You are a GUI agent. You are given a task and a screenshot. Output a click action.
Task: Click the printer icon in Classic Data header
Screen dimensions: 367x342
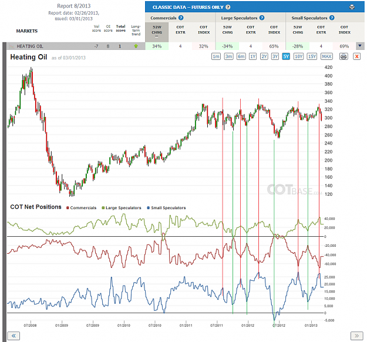click(352, 7)
